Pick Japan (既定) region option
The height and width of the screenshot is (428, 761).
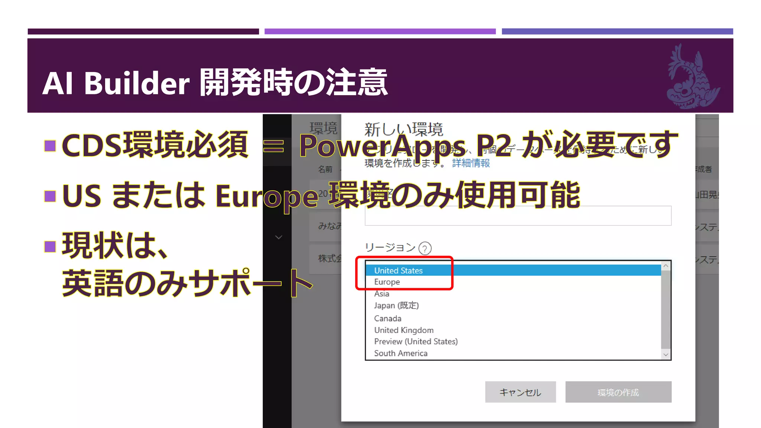click(513, 305)
